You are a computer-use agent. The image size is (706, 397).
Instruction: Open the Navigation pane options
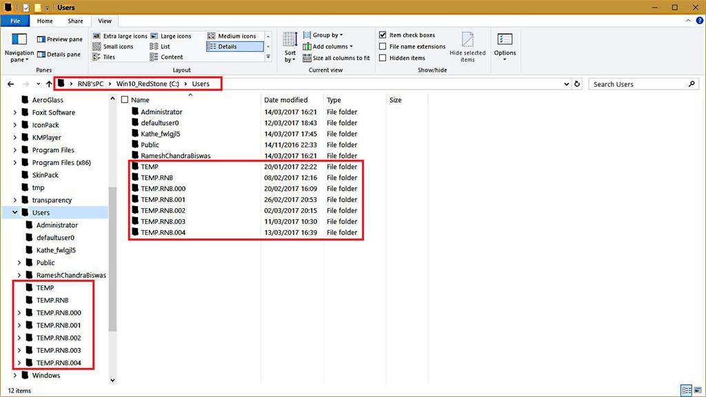[x=19, y=48]
